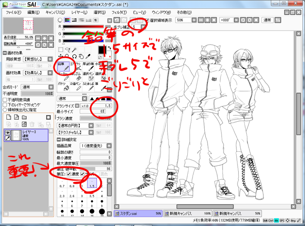The height and width of the screenshot is (226, 305).
Task: Open the レイヤー(L) menu
Action: coord(79,12)
